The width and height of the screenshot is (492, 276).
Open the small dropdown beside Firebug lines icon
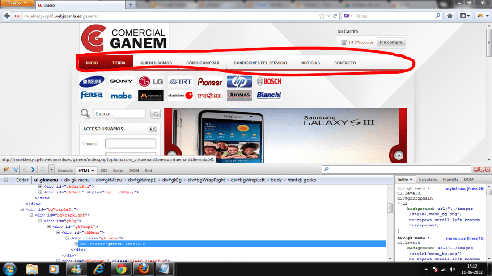pos(51,170)
